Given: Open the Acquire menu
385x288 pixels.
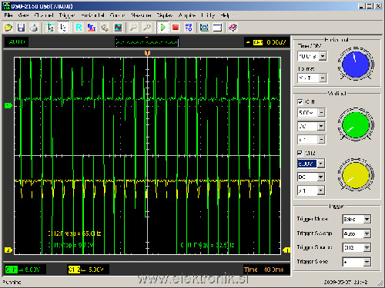Looking at the screenshot, I should (x=187, y=15).
